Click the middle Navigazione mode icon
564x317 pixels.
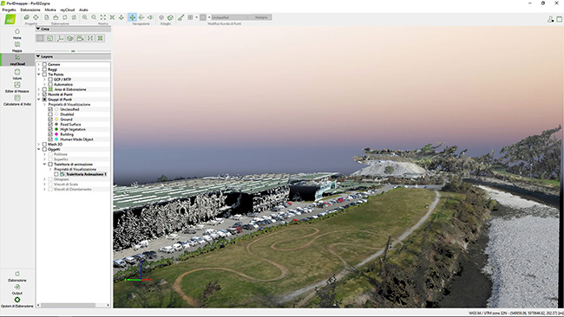coord(141,17)
